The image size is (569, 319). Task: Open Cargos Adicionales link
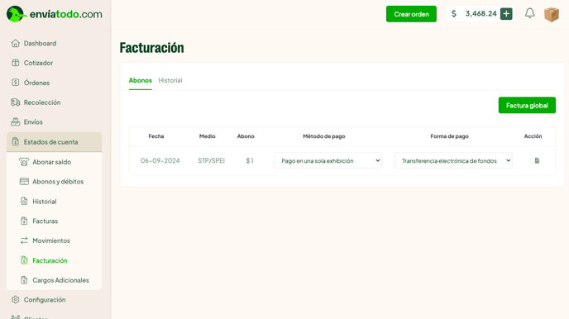(x=60, y=280)
